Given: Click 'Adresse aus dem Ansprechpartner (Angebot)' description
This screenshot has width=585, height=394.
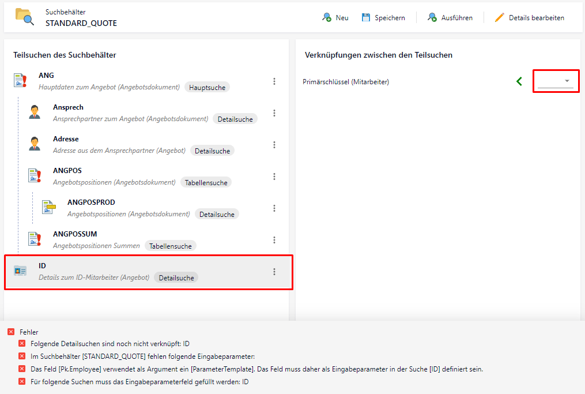Looking at the screenshot, I should click(119, 151).
